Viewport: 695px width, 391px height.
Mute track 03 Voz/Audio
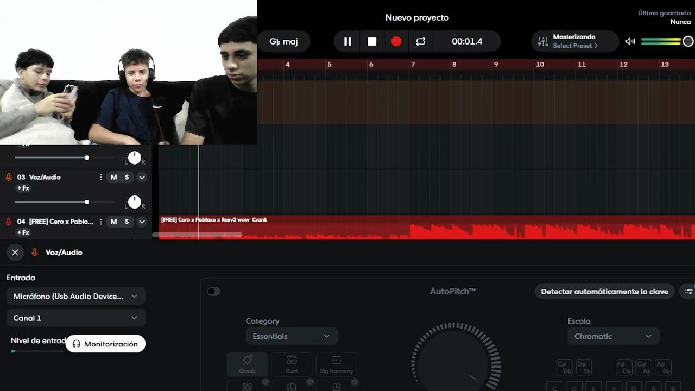[x=113, y=177]
